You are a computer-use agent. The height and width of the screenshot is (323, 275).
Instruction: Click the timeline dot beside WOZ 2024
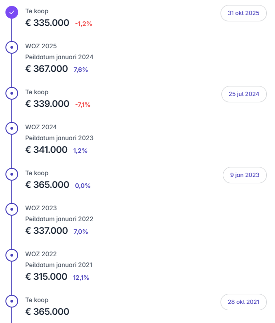tap(11, 128)
